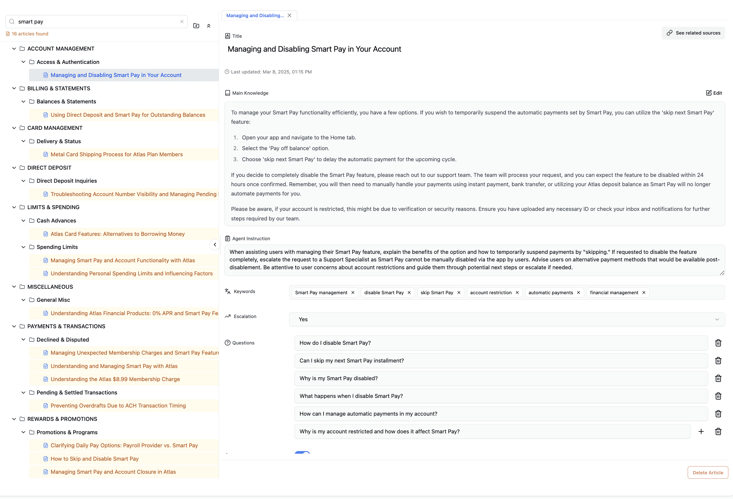Remove the 'skip Smart Pay' keyword tag
This screenshot has width=733, height=499.
pyautogui.click(x=459, y=293)
